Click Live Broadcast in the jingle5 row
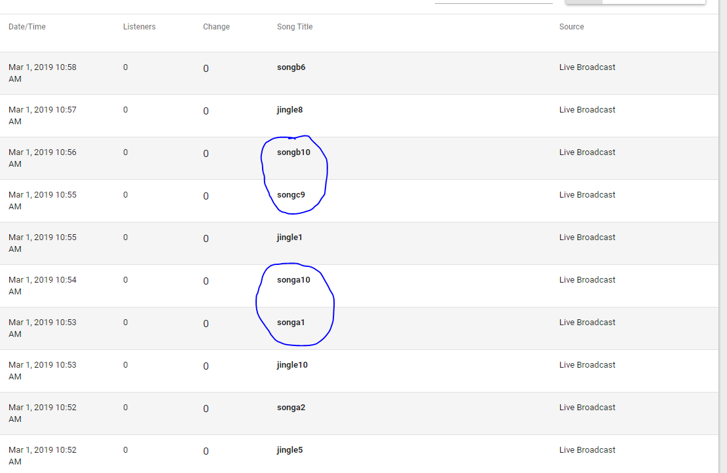 (x=587, y=450)
